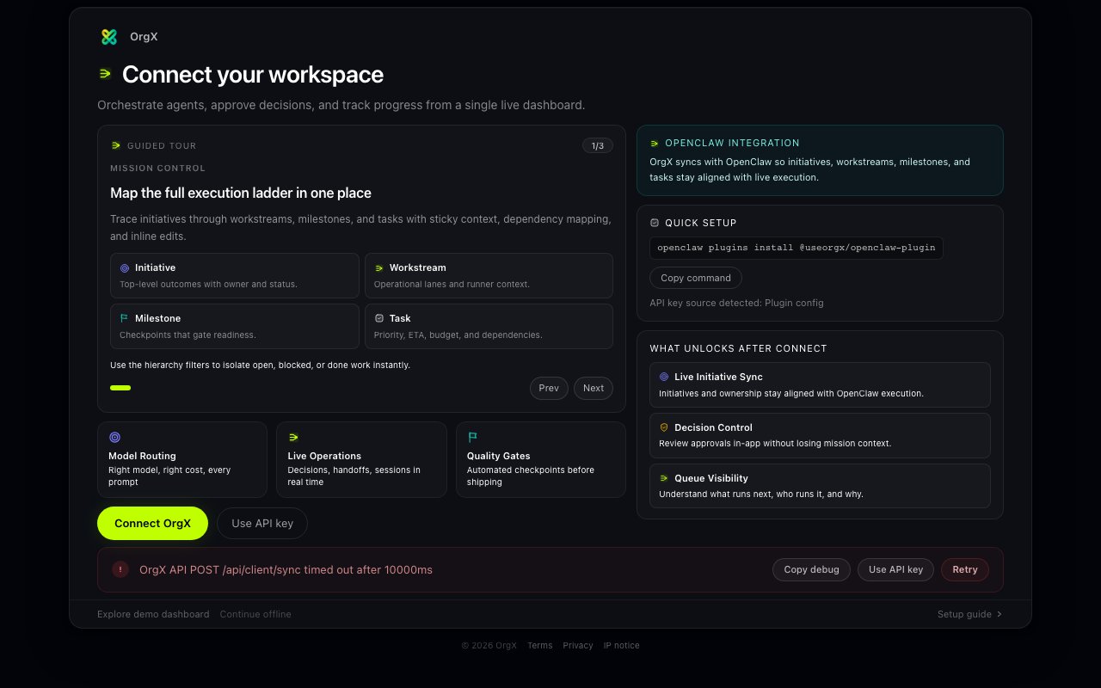The height and width of the screenshot is (688, 1101).
Task: Click the Initiative target icon in tour
Action: [x=125, y=267]
